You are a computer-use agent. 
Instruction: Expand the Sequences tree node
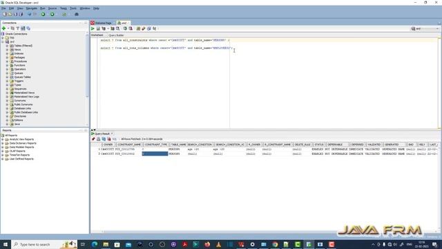point(7,89)
